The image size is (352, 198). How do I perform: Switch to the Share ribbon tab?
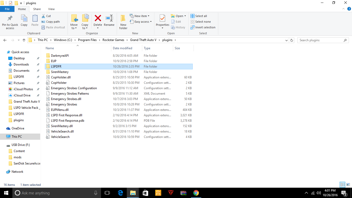[37, 9]
